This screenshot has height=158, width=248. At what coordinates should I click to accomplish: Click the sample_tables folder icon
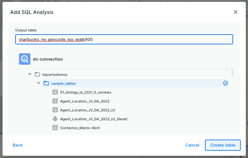(46, 83)
